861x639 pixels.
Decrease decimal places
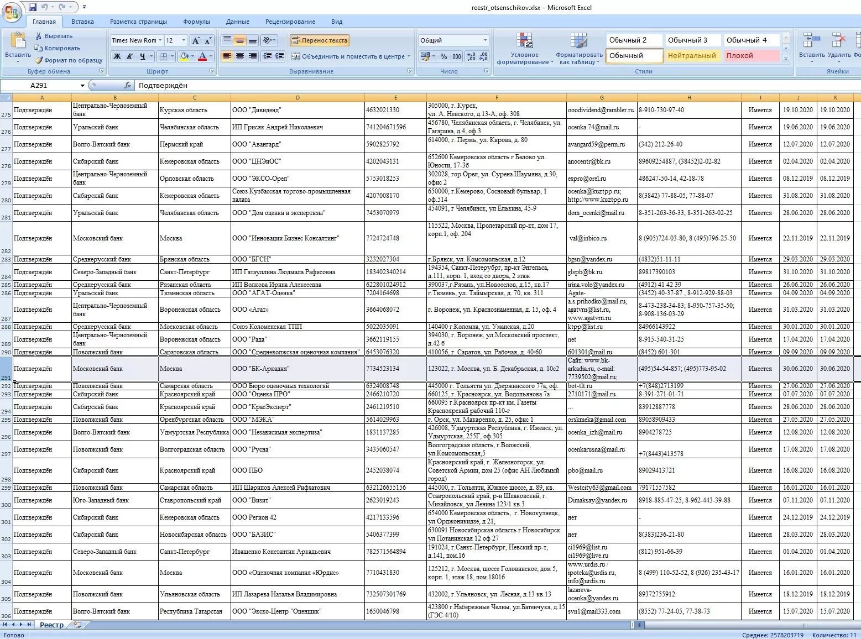click(483, 56)
